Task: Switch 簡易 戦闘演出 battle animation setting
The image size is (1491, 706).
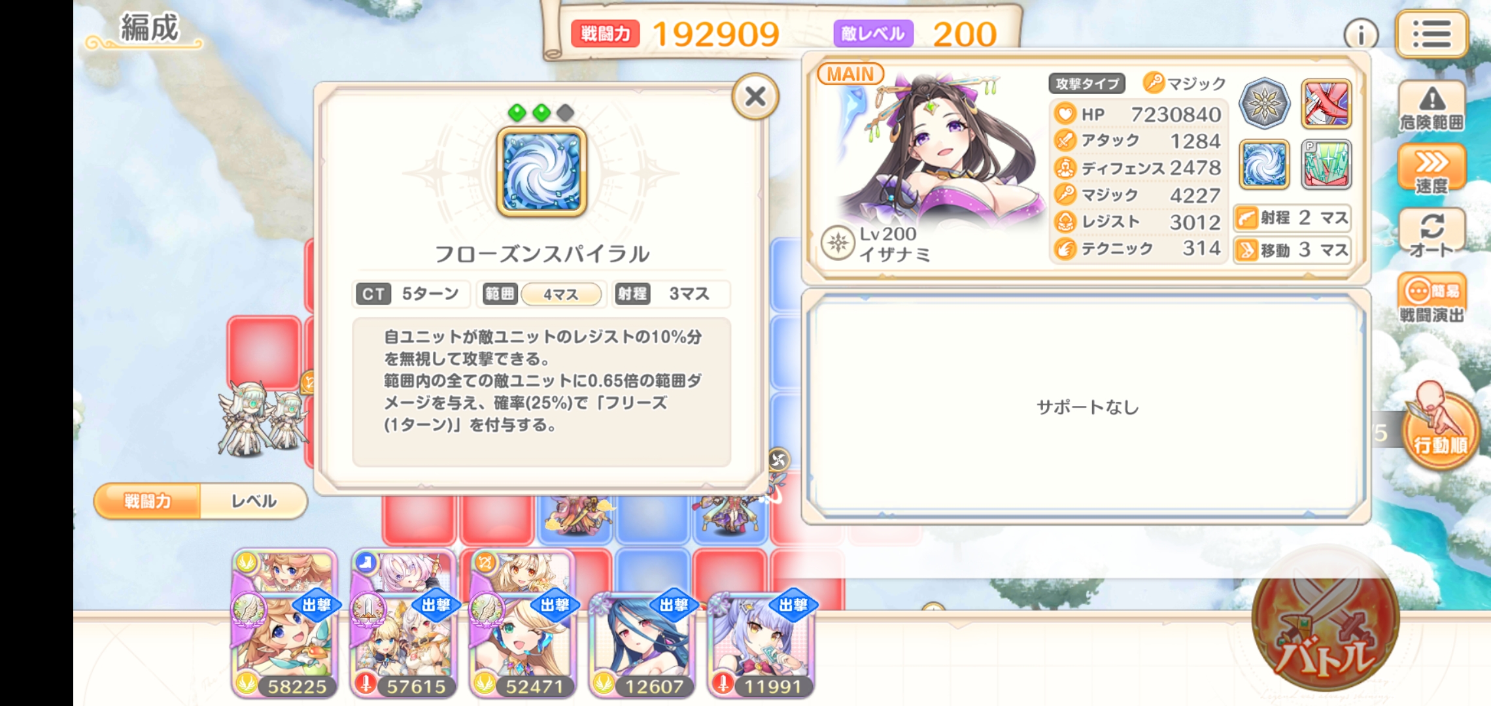Action: tap(1431, 298)
